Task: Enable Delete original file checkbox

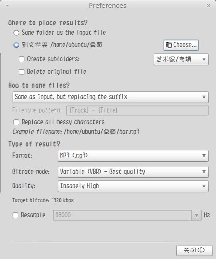Action: click(21, 72)
